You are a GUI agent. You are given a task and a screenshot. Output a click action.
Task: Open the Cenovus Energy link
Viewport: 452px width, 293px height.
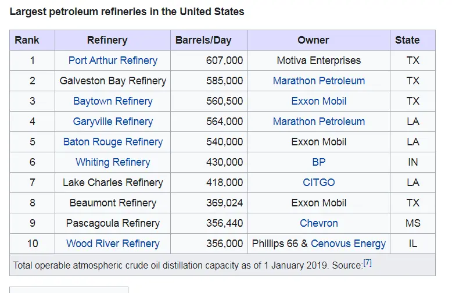[348, 244]
